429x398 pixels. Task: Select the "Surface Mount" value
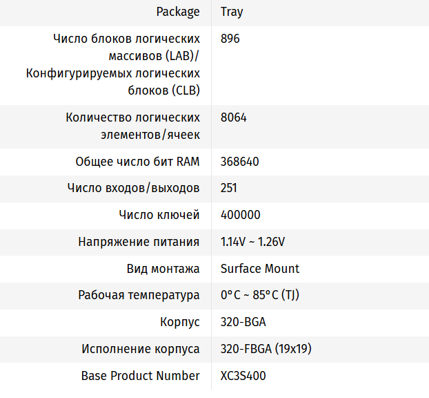click(x=260, y=269)
